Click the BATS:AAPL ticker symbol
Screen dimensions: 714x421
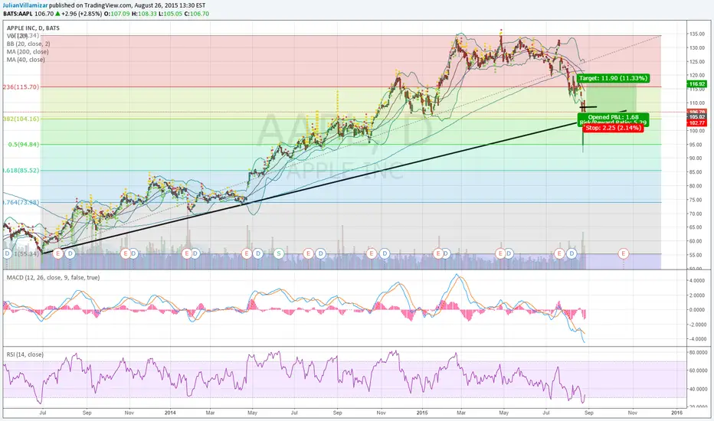18,14
